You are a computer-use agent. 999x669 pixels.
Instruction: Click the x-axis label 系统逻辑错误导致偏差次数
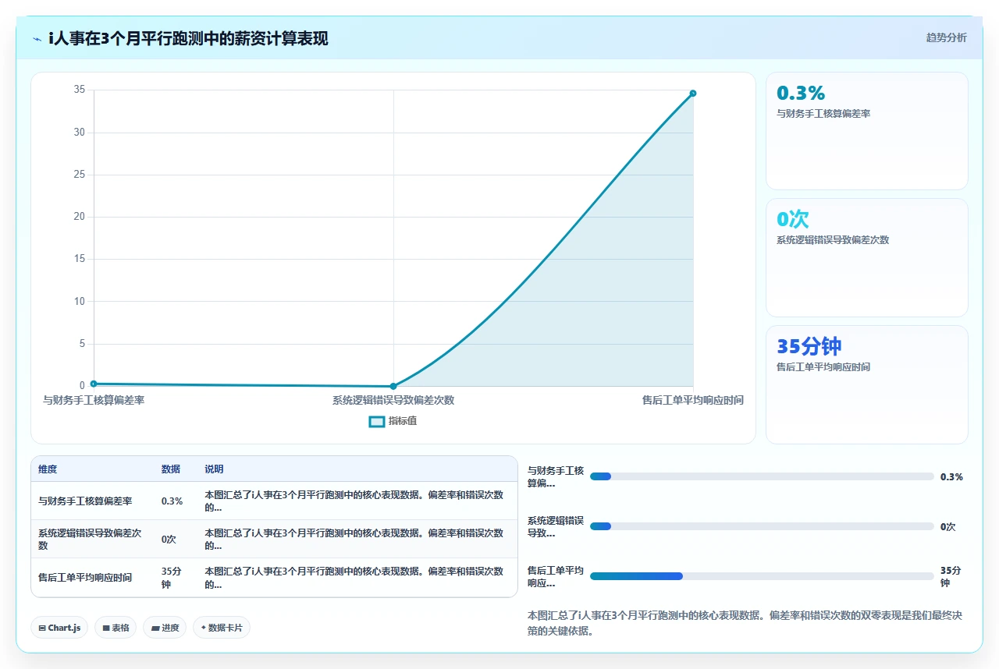coord(393,400)
